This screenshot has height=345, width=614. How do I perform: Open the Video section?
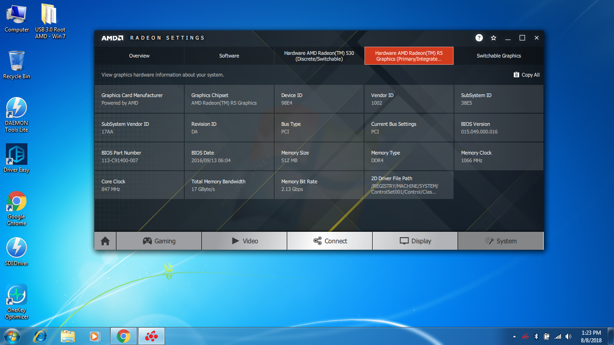pyautogui.click(x=245, y=241)
